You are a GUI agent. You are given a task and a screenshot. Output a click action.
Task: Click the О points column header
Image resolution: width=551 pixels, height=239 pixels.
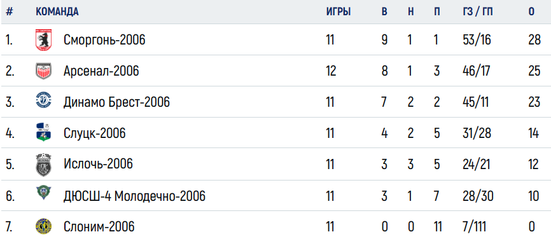click(531, 11)
